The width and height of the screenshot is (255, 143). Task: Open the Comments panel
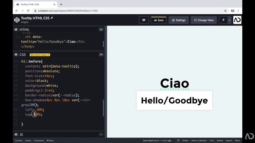coord(39,141)
